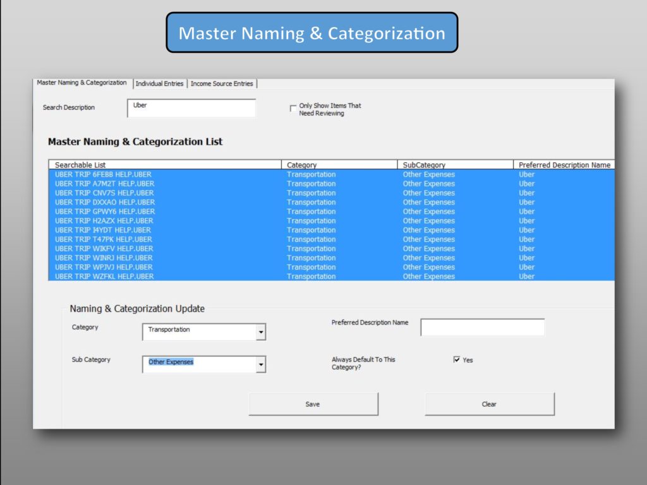Click the Preferred Description Name column header
Screen dimensions: 647x485
click(x=564, y=165)
